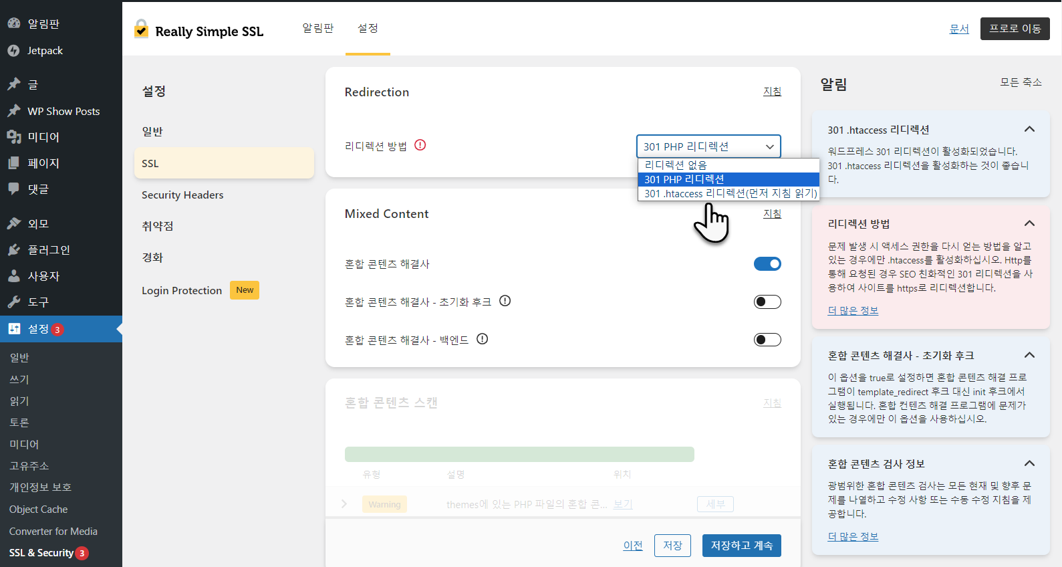
Task: Click the 외모 appearance brush icon
Action: (x=14, y=224)
